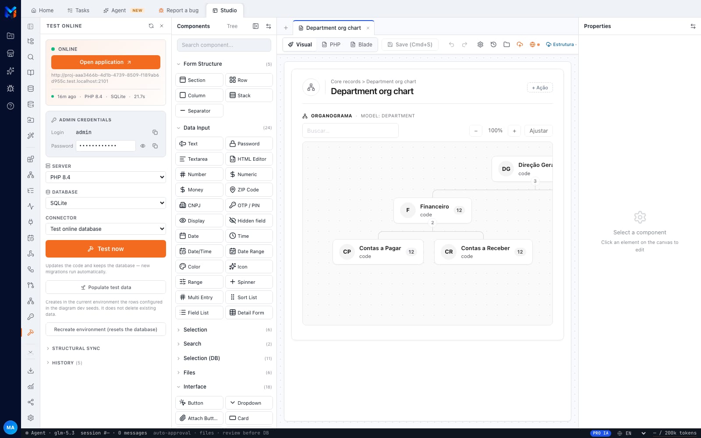
Task: Switch to the Blade view
Action: 361,45
